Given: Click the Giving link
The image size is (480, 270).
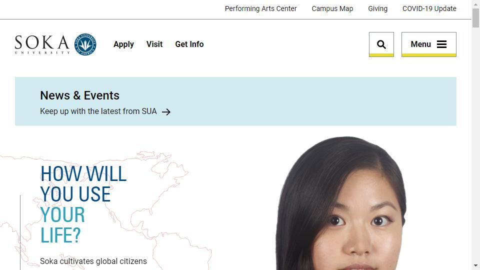Looking at the screenshot, I should [377, 8].
